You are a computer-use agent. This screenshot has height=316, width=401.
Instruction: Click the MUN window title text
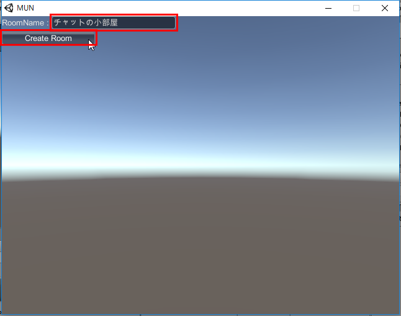[x=25, y=8]
